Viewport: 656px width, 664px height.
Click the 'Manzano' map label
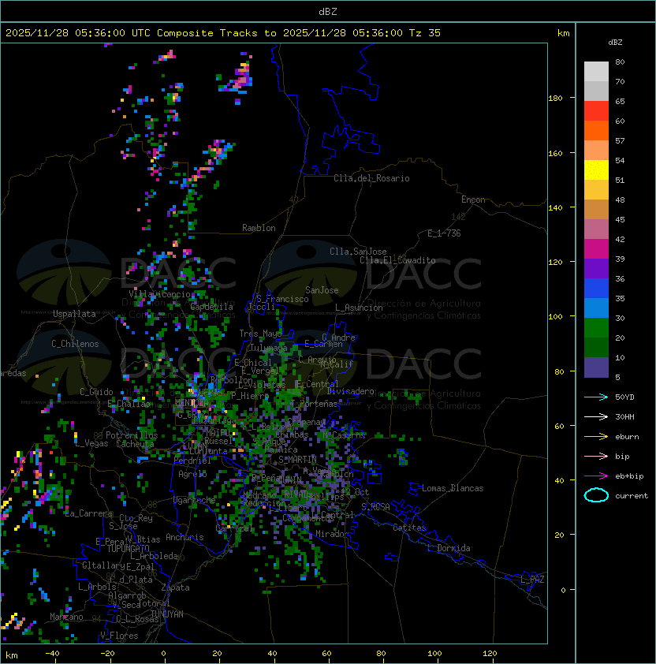(x=66, y=617)
